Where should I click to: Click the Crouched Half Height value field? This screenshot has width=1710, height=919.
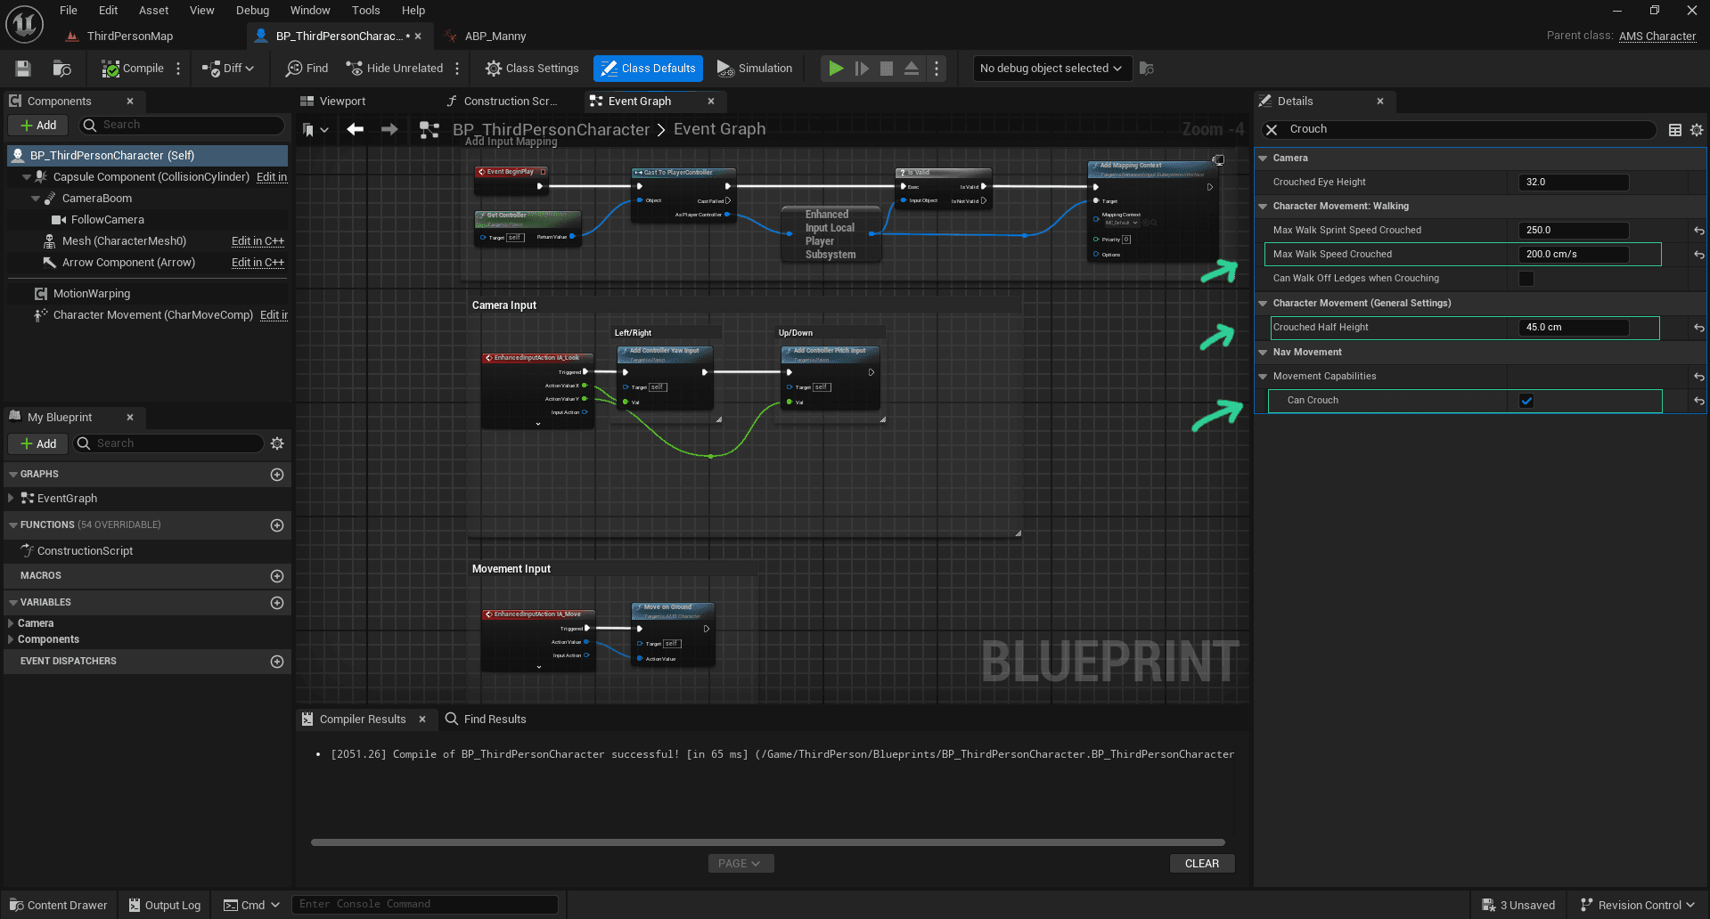(x=1573, y=328)
